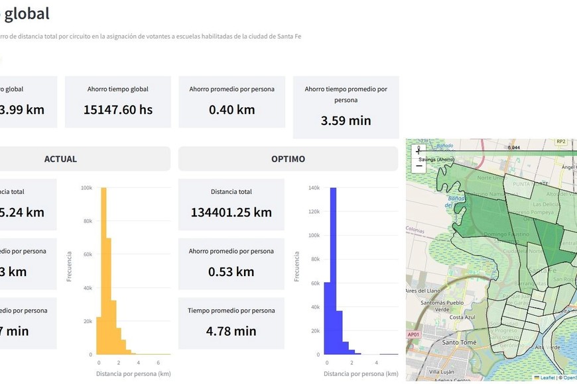This screenshot has height=384, width=577.
Task: Zoom out on the Leaflet map
Action: (418, 167)
